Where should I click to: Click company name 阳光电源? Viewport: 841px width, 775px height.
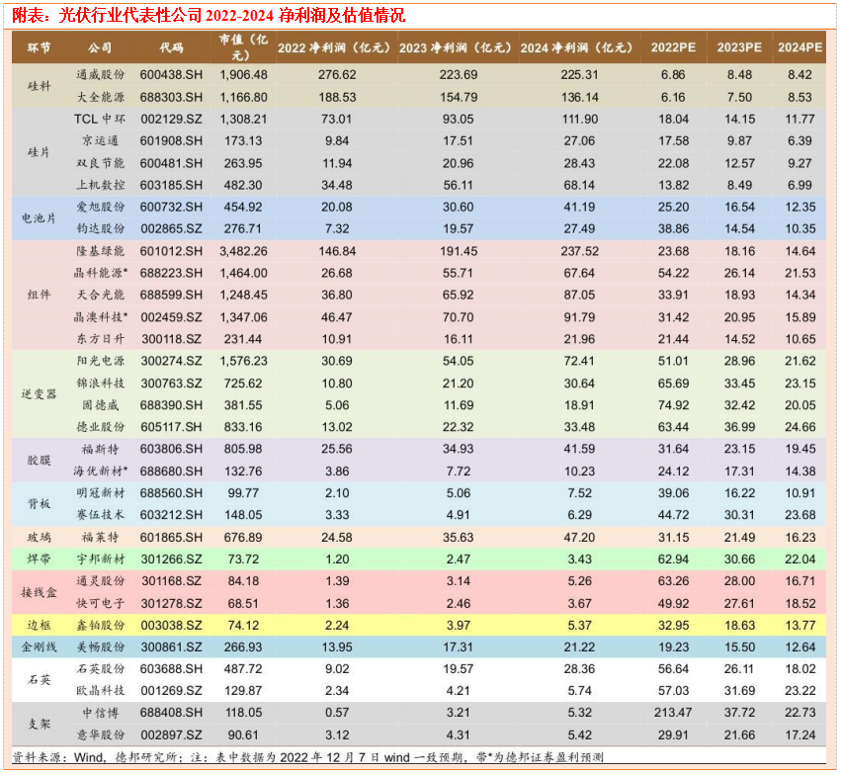[x=100, y=361]
